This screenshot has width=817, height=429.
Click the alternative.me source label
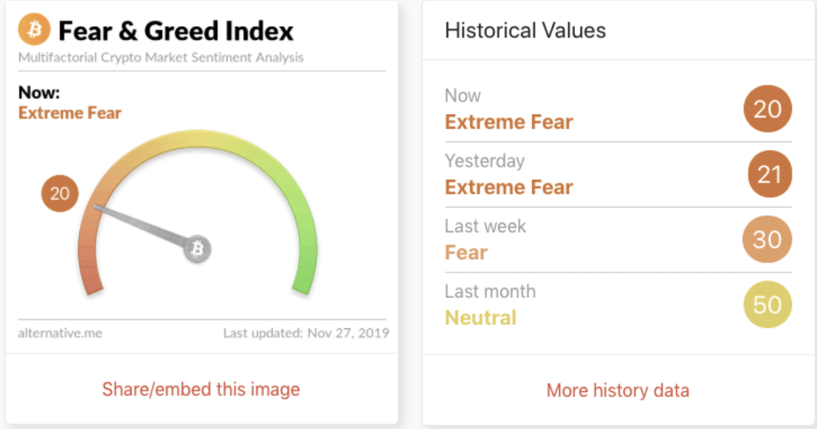click(x=60, y=333)
